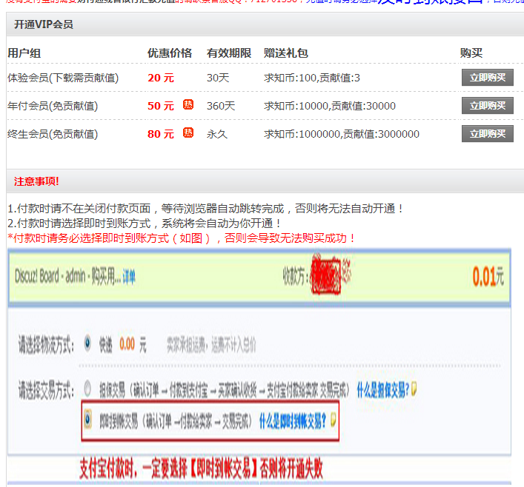Click the 购买 column header
The image size is (524, 487).
coord(471,53)
